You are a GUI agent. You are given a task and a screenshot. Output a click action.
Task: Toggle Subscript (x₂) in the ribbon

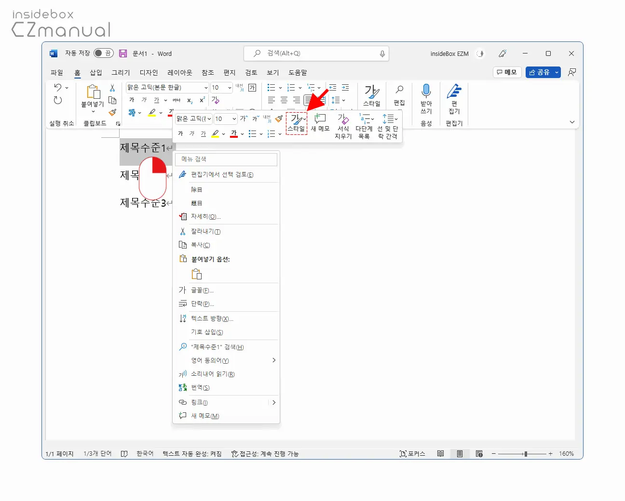[190, 100]
